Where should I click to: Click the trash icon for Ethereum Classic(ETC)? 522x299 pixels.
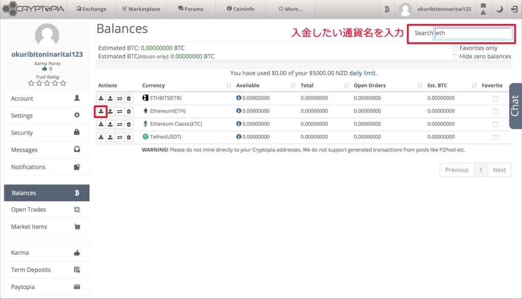[129, 124]
